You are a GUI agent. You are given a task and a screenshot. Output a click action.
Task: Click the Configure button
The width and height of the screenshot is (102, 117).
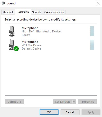14,102
